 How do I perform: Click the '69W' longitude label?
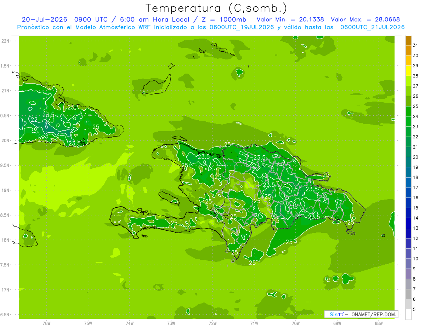(337, 323)
